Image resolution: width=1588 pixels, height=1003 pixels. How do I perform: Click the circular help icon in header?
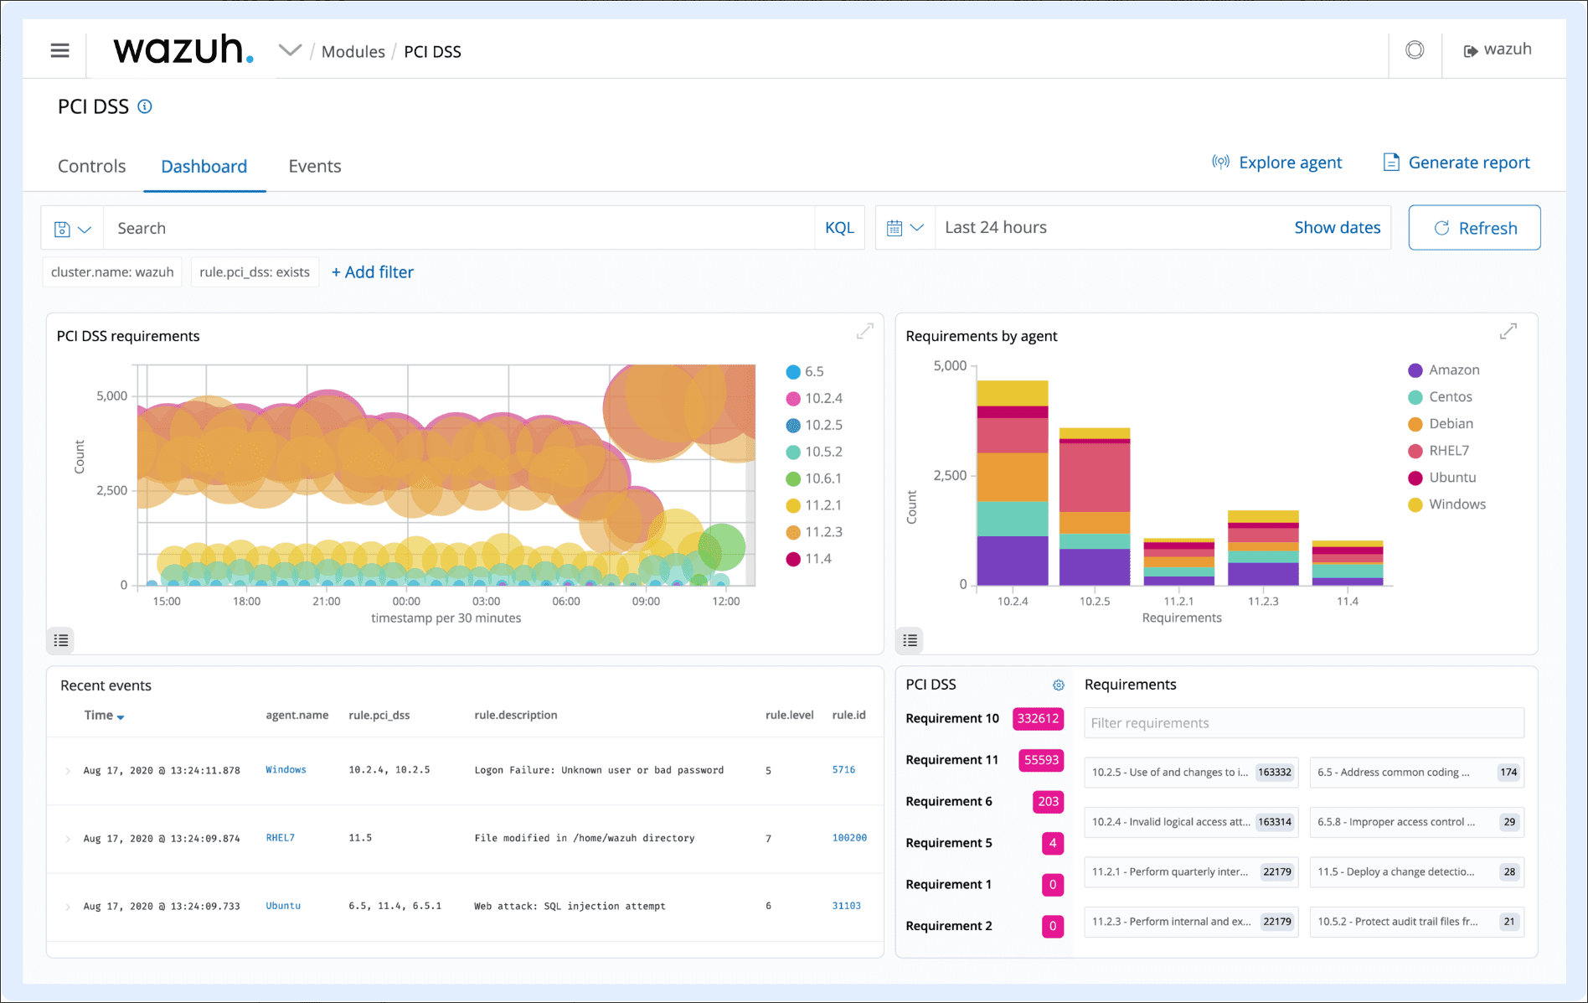tap(1415, 50)
